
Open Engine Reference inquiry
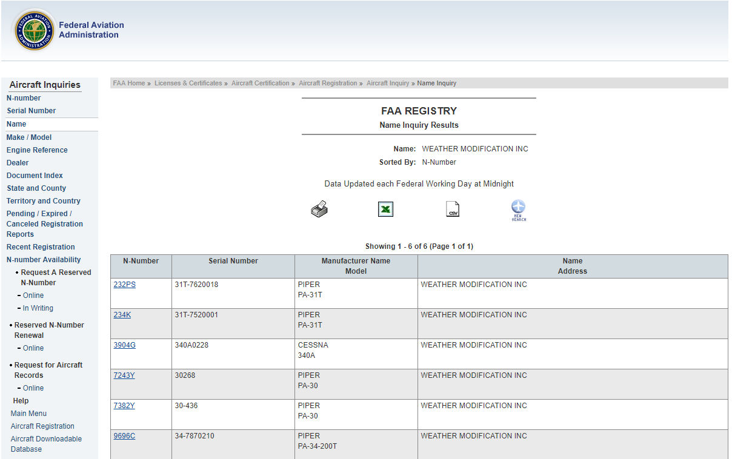(37, 150)
